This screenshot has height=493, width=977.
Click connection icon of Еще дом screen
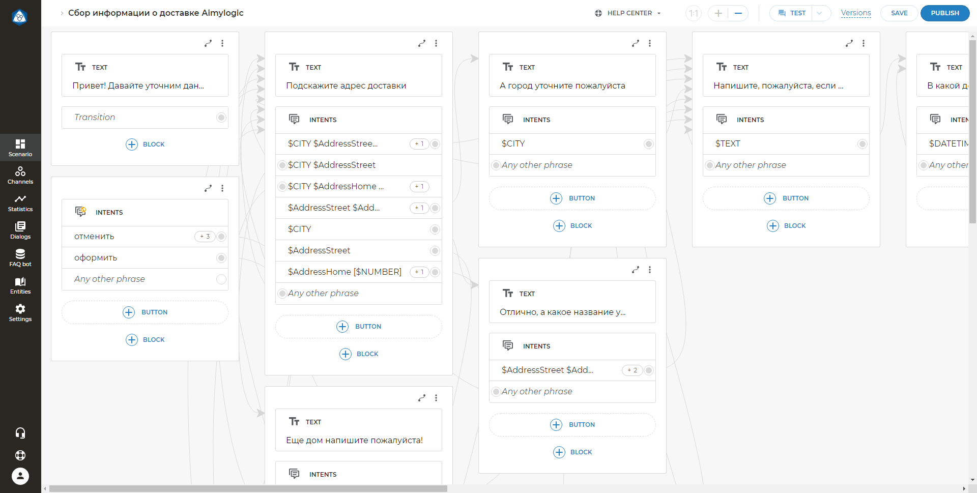tap(422, 398)
